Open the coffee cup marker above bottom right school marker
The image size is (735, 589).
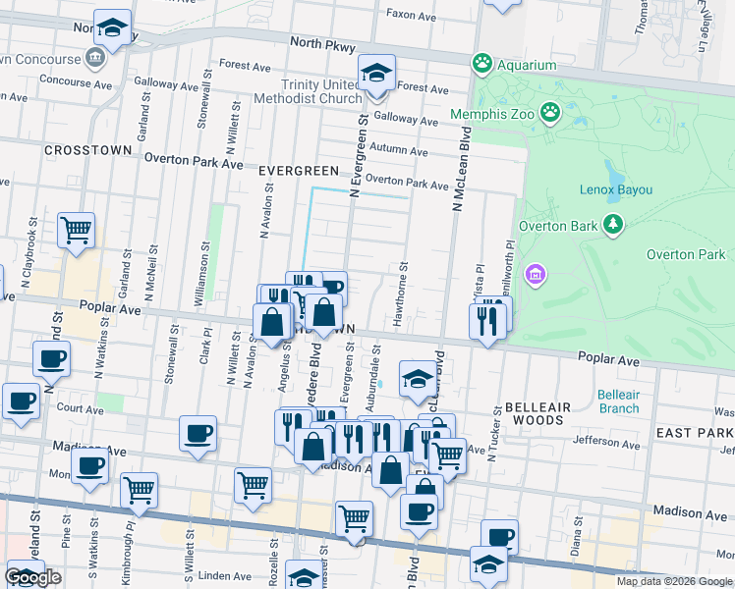point(500,534)
